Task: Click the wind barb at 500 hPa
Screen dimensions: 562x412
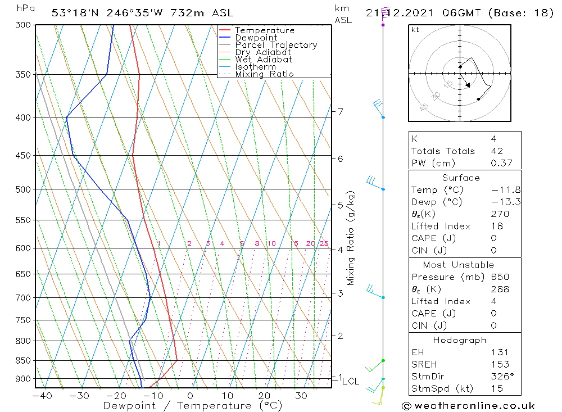Action: click(x=375, y=183)
